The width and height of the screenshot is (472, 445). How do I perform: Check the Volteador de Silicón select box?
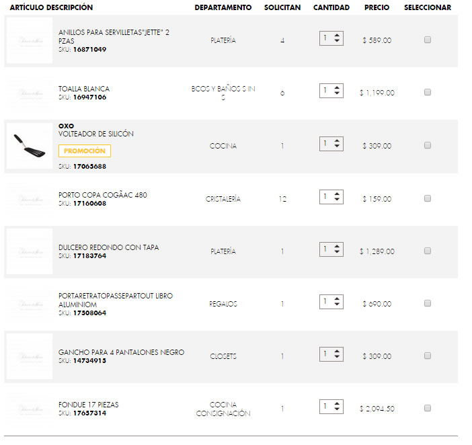(428, 145)
